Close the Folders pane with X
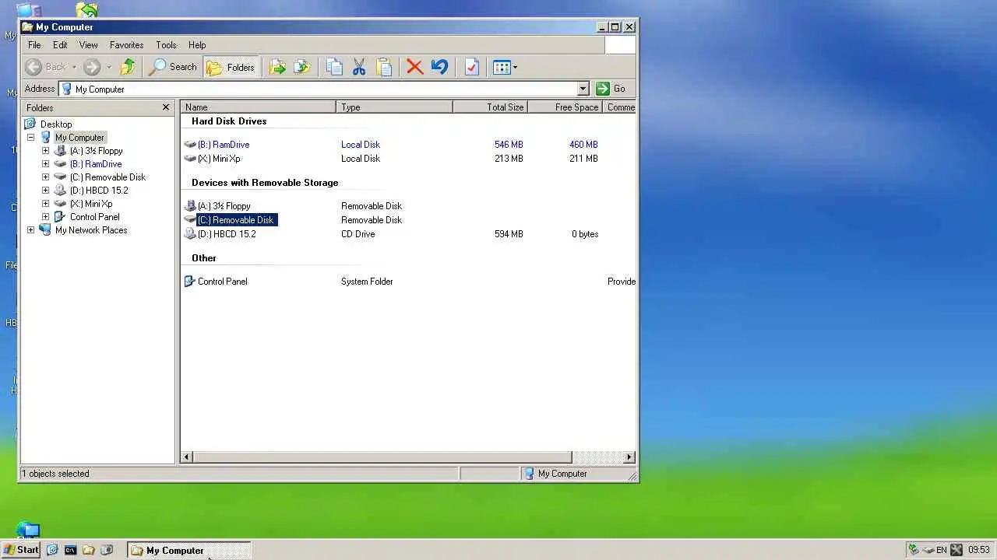 tap(166, 107)
